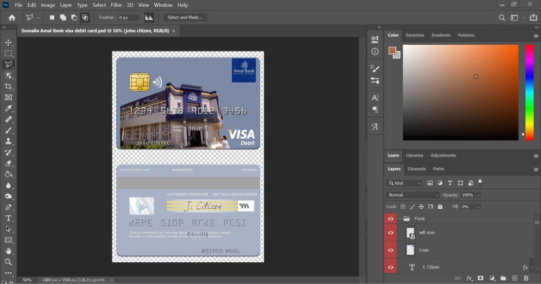The width and height of the screenshot is (541, 284).
Task: Switch to the Libraries tab
Action: (x=414, y=155)
